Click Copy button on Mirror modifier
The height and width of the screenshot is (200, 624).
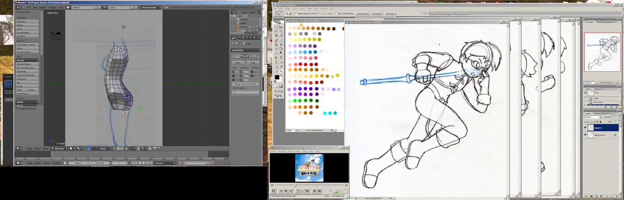click(253, 63)
